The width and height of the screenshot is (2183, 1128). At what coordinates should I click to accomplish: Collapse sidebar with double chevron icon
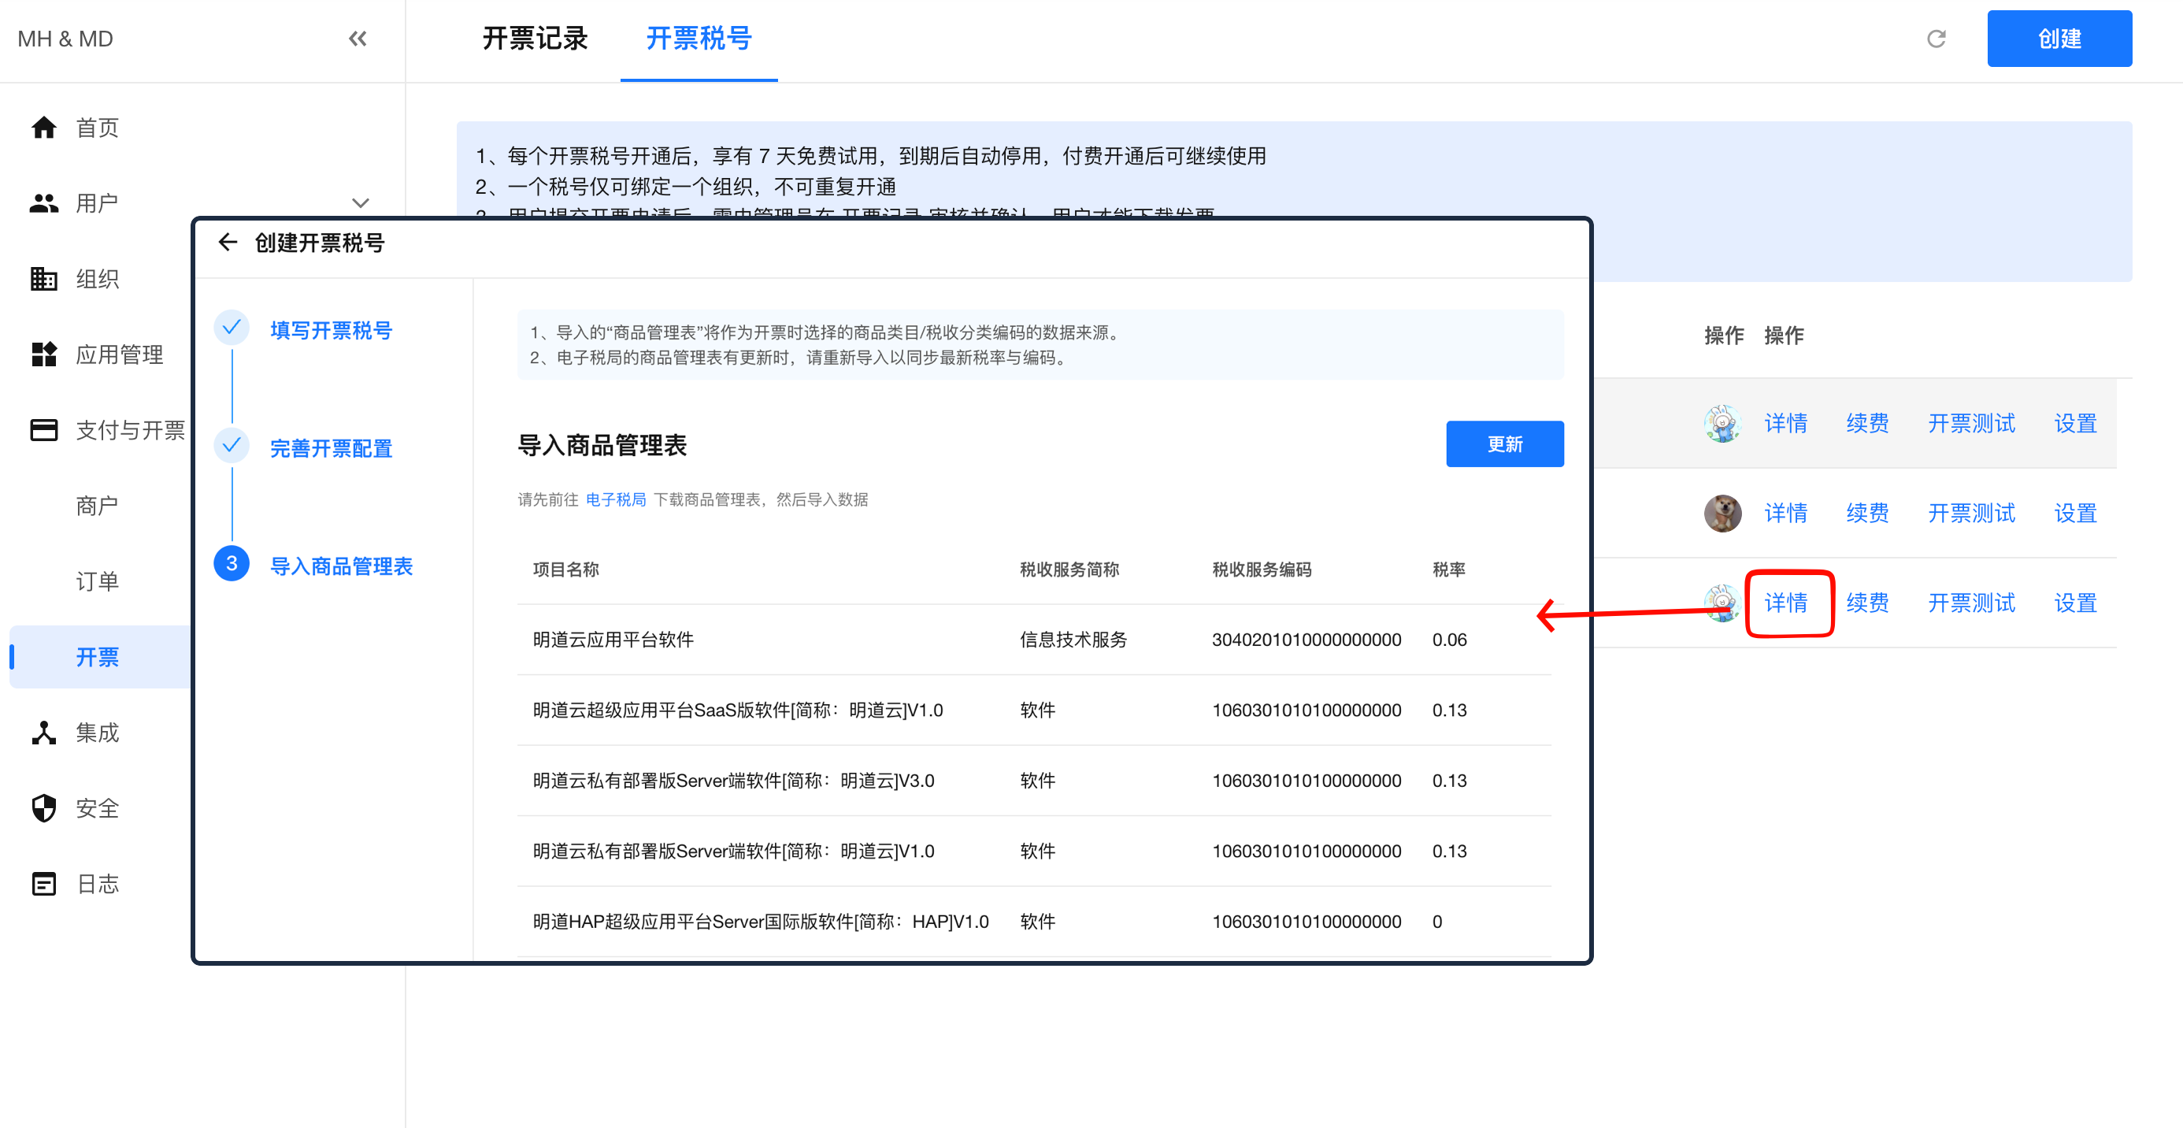[358, 39]
